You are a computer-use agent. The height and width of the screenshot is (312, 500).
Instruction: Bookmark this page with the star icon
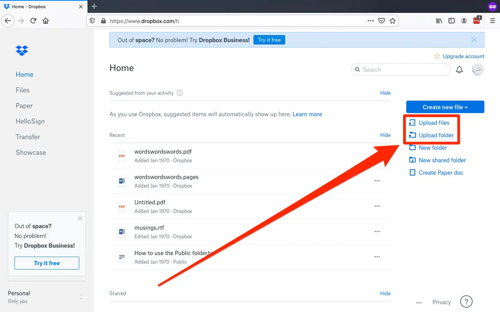tap(393, 21)
